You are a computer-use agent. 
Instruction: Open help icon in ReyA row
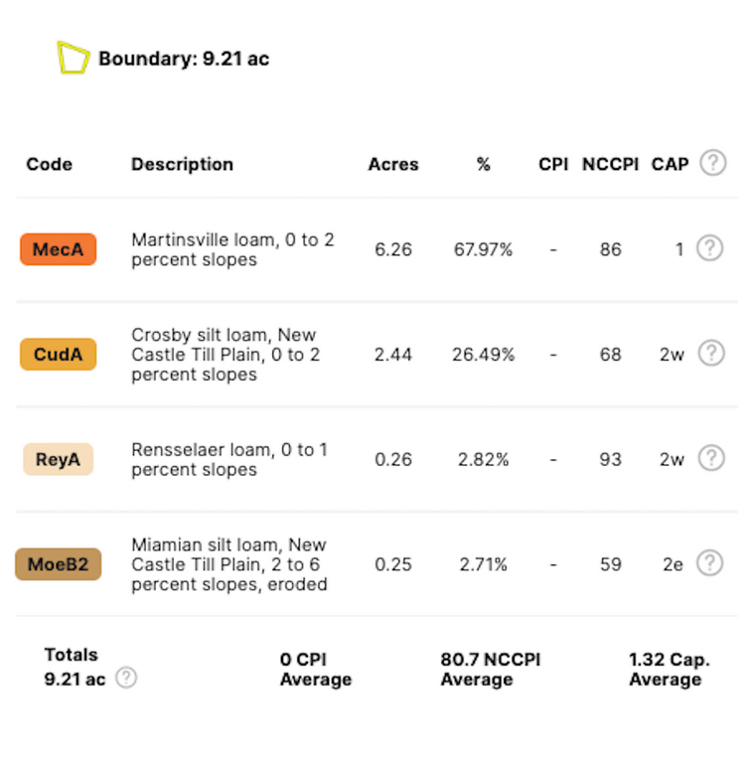tap(711, 459)
